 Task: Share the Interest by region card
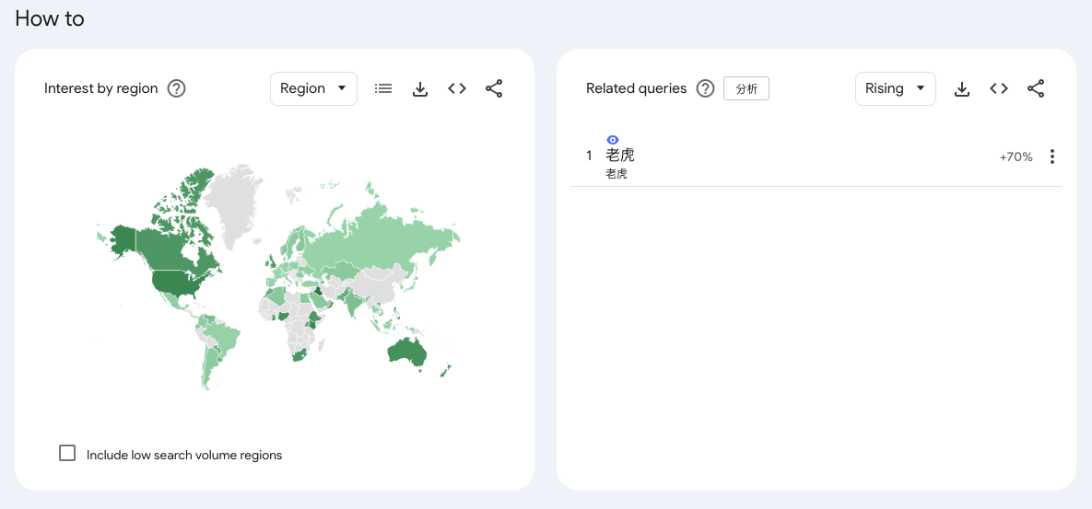pyautogui.click(x=494, y=89)
